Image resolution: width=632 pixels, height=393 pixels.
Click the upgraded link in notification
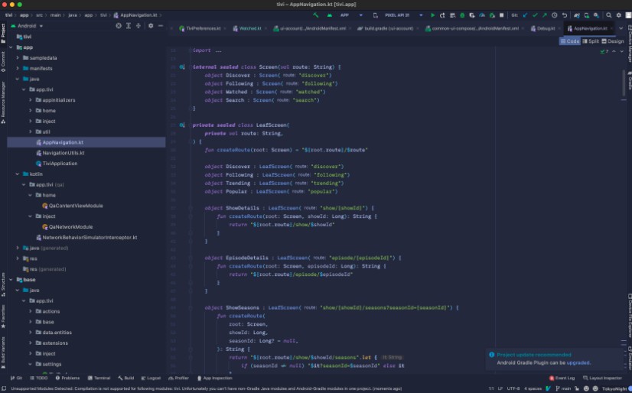578,363
